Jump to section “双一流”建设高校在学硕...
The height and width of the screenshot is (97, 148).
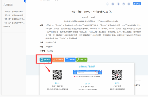coord(14,15)
